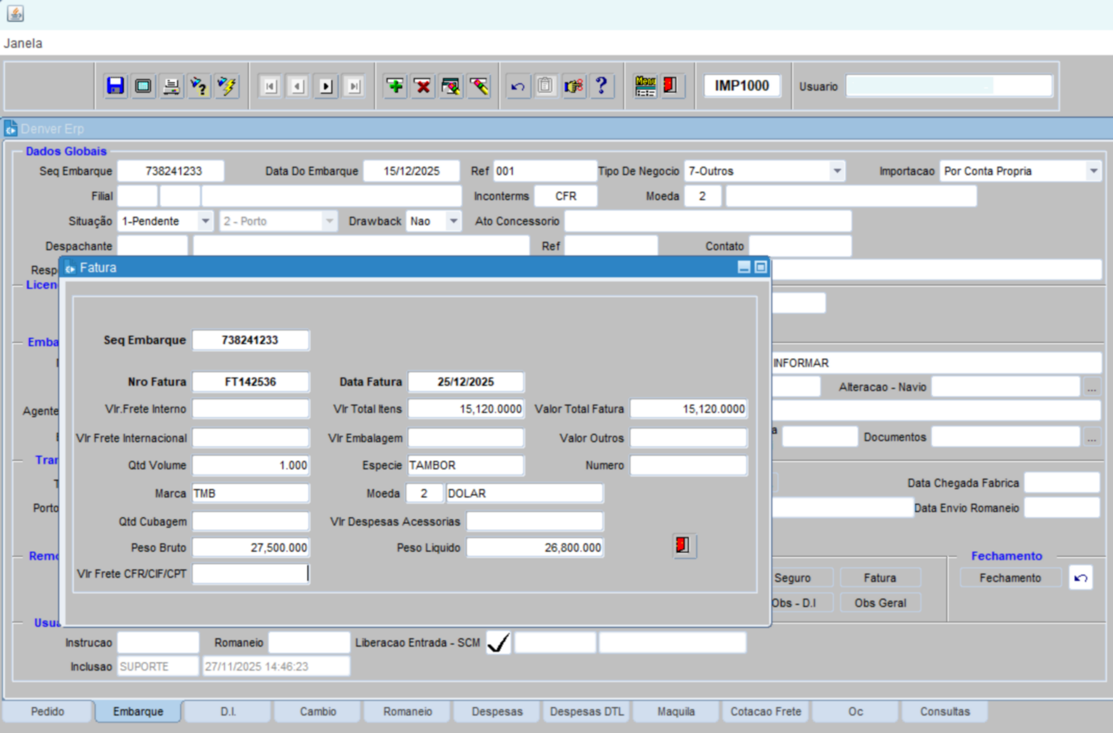Image resolution: width=1113 pixels, height=733 pixels.
Task: Click the Fechamento button
Action: coord(1009,578)
